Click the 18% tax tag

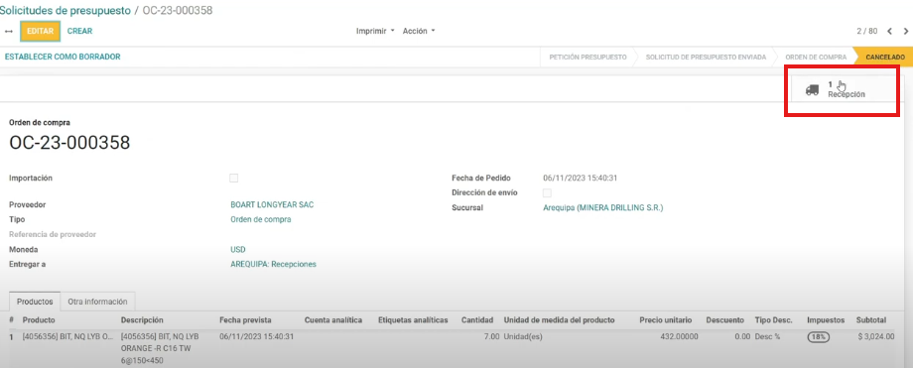(818, 336)
